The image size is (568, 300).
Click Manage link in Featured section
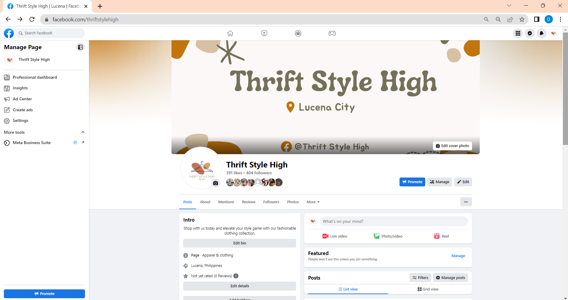click(x=458, y=256)
